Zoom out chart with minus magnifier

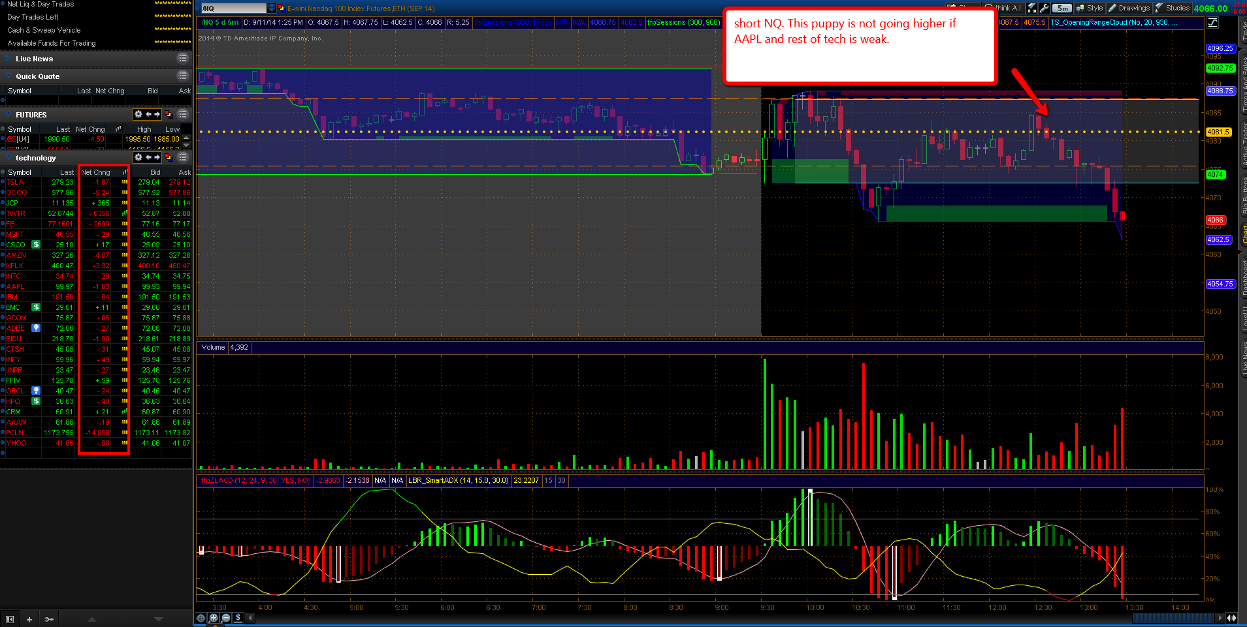click(x=226, y=618)
